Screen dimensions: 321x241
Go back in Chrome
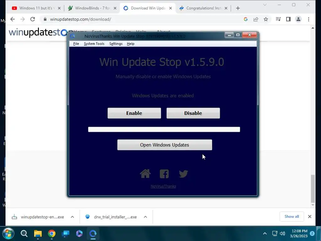[x=13, y=19]
